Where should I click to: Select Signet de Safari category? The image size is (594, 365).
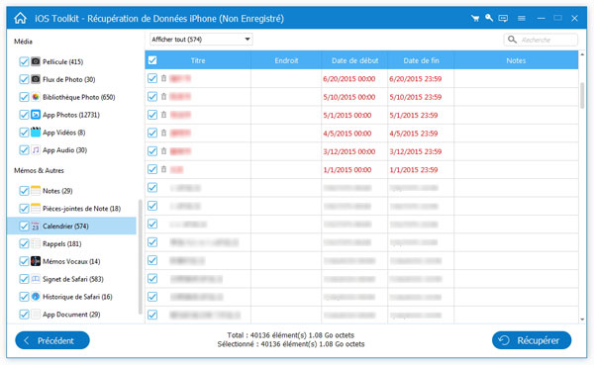[71, 279]
